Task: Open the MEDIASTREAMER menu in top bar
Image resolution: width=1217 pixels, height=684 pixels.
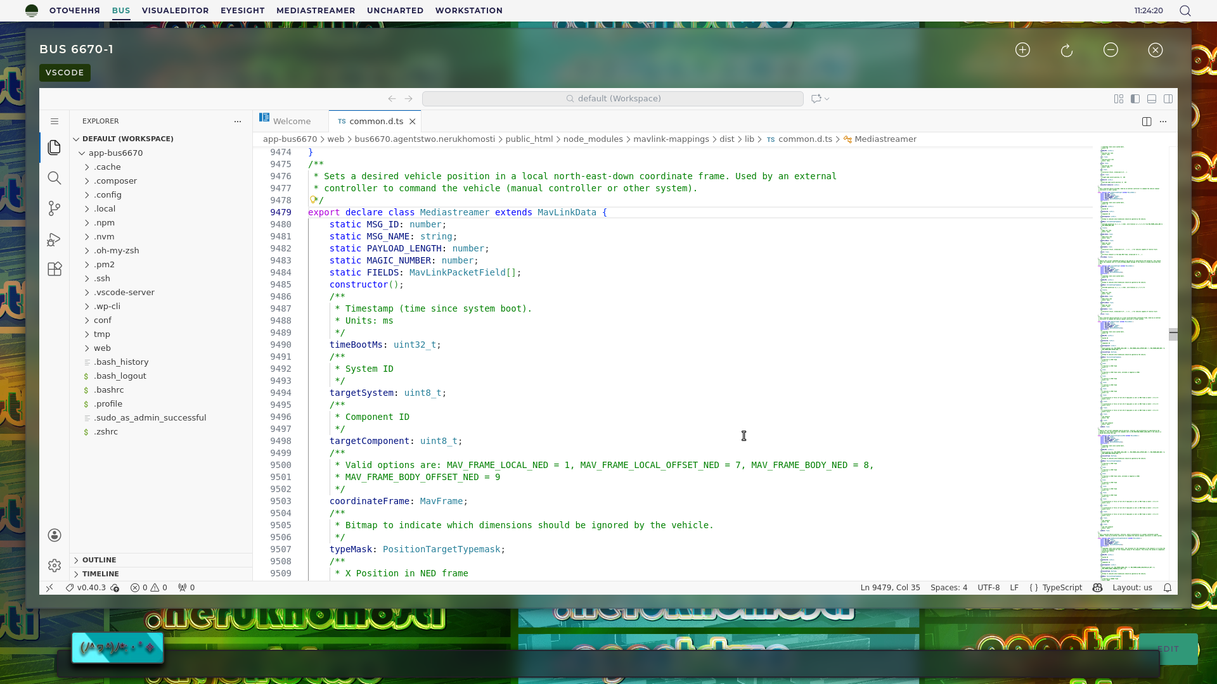Action: 316,11
